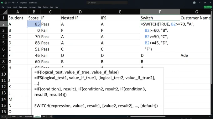The image size is (213, 119).
Task: Click the Excel app icon in the title bar
Action: click(2, 3)
